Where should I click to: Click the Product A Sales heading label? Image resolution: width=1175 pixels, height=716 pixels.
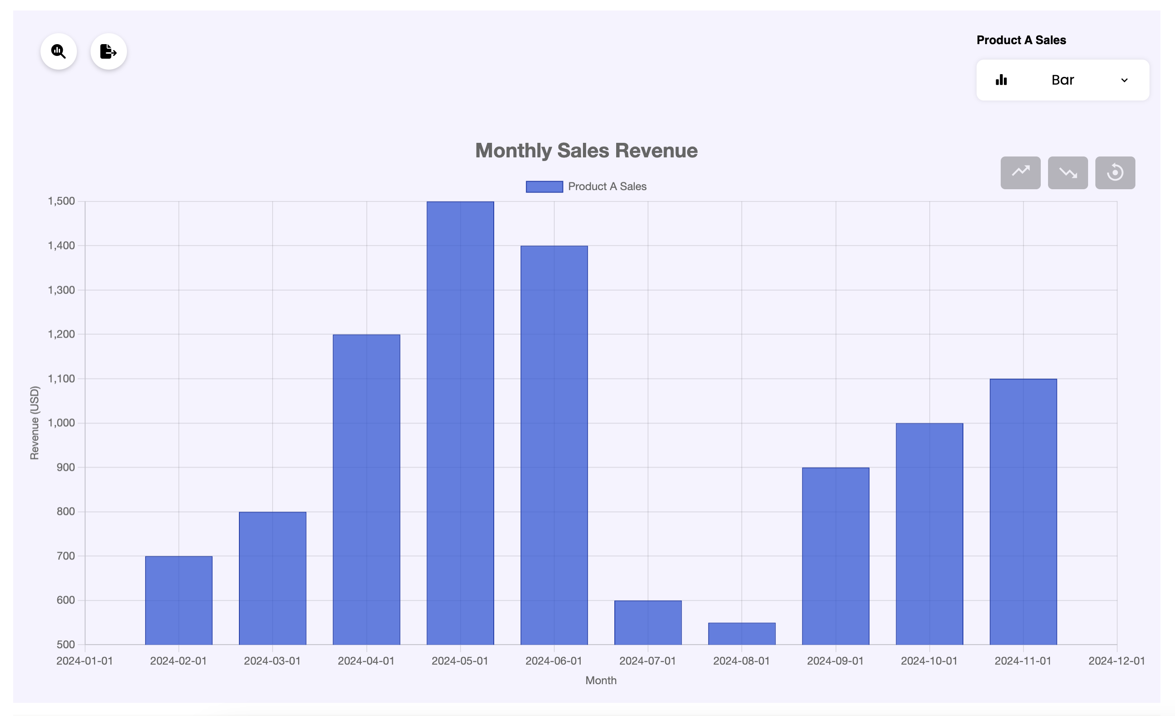tap(1021, 40)
